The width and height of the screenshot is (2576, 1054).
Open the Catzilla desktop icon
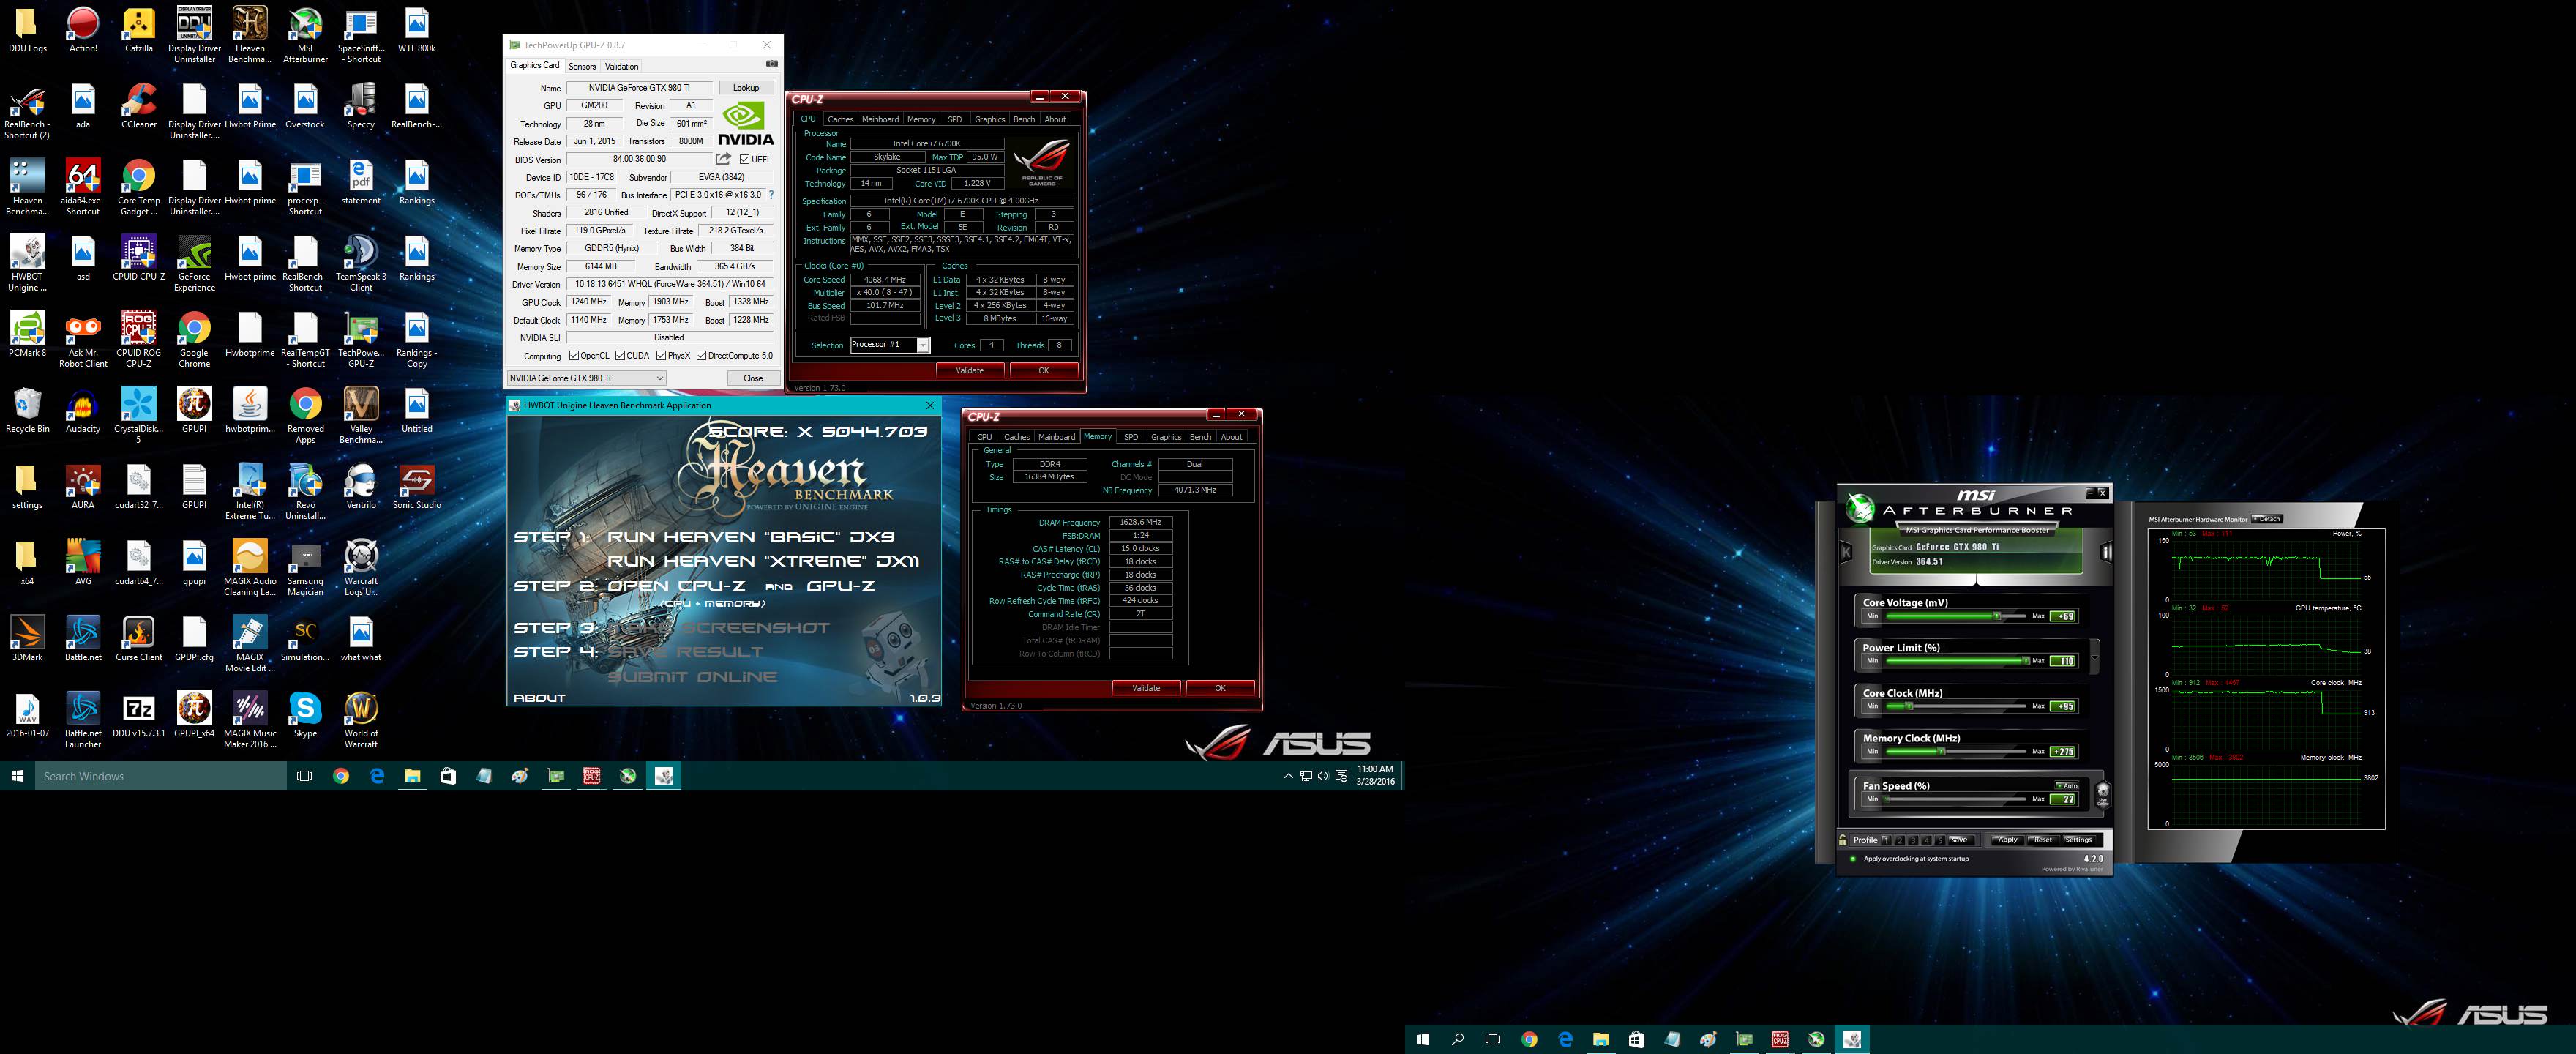[x=139, y=30]
